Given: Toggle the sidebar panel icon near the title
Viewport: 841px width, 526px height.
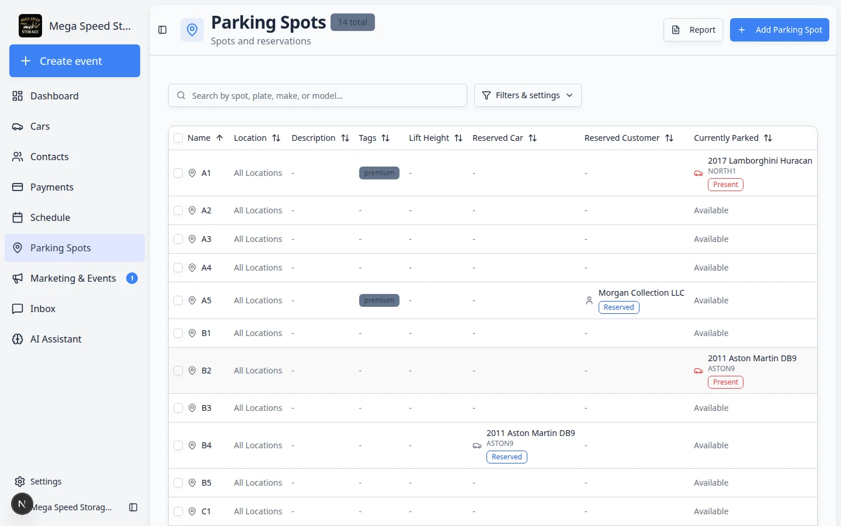Looking at the screenshot, I should click(x=163, y=30).
